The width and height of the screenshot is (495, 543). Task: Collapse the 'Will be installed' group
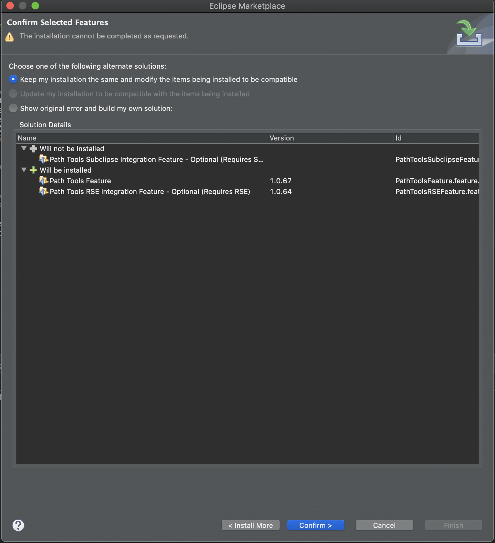coord(24,170)
